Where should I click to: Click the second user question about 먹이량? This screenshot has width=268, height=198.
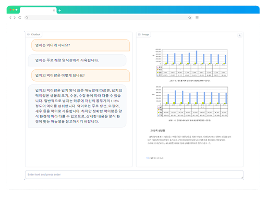[x=81, y=76]
